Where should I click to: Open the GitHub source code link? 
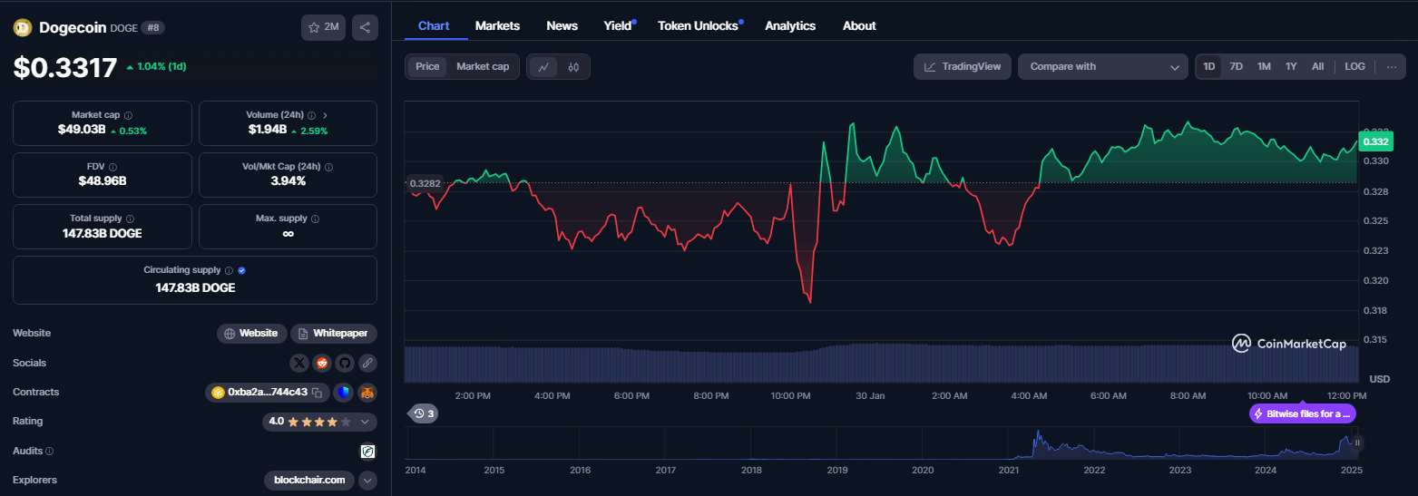345,363
